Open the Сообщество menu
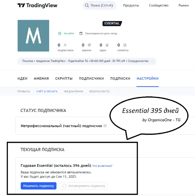Image resolution: width=195 pixels, height=196 pixels. click(x=159, y=5)
